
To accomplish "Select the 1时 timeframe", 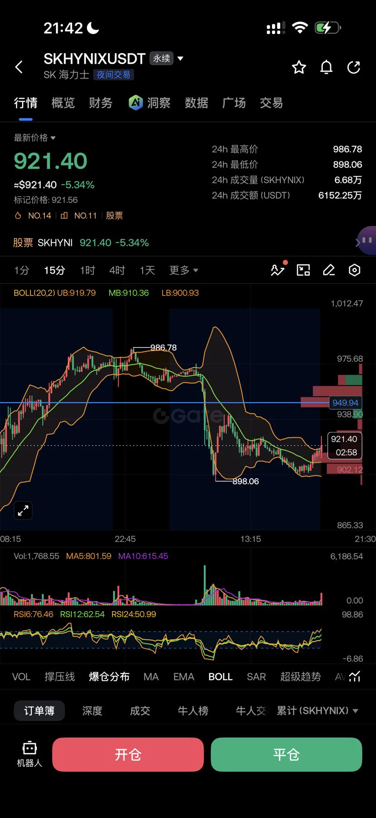I will click(88, 270).
